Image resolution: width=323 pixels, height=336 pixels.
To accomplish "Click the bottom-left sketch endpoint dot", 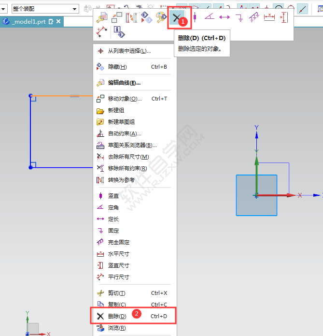I will (30, 167).
